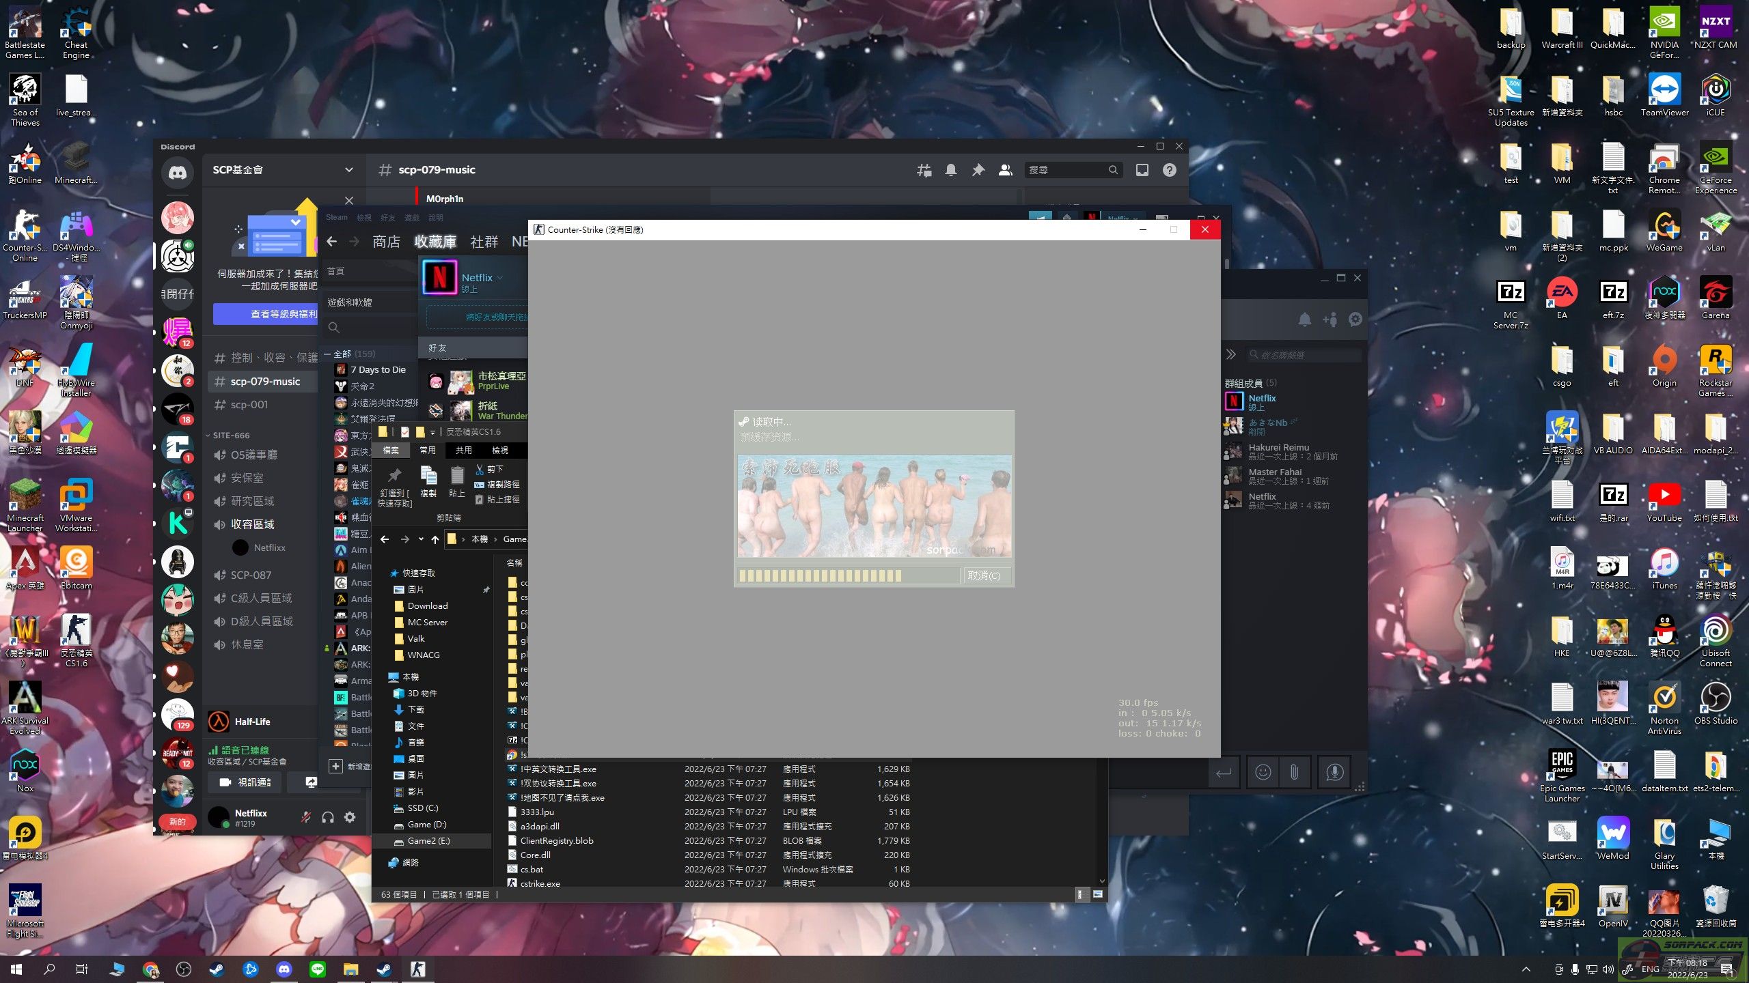This screenshot has width=1749, height=983.
Task: Open Discord notification bell settings
Action: (950, 170)
